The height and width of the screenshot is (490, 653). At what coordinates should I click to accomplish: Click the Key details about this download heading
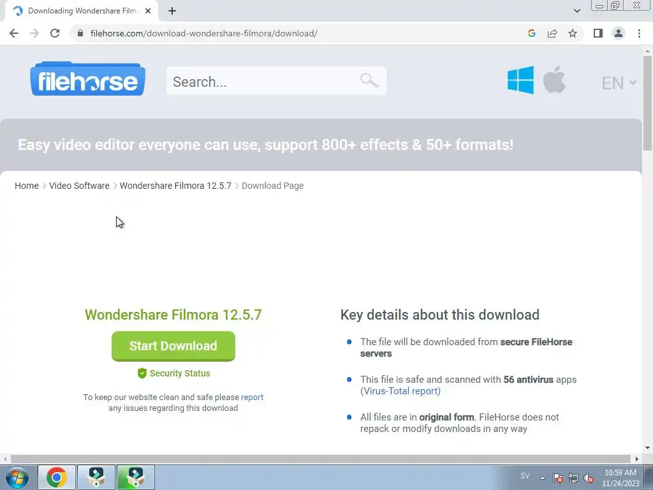440,315
